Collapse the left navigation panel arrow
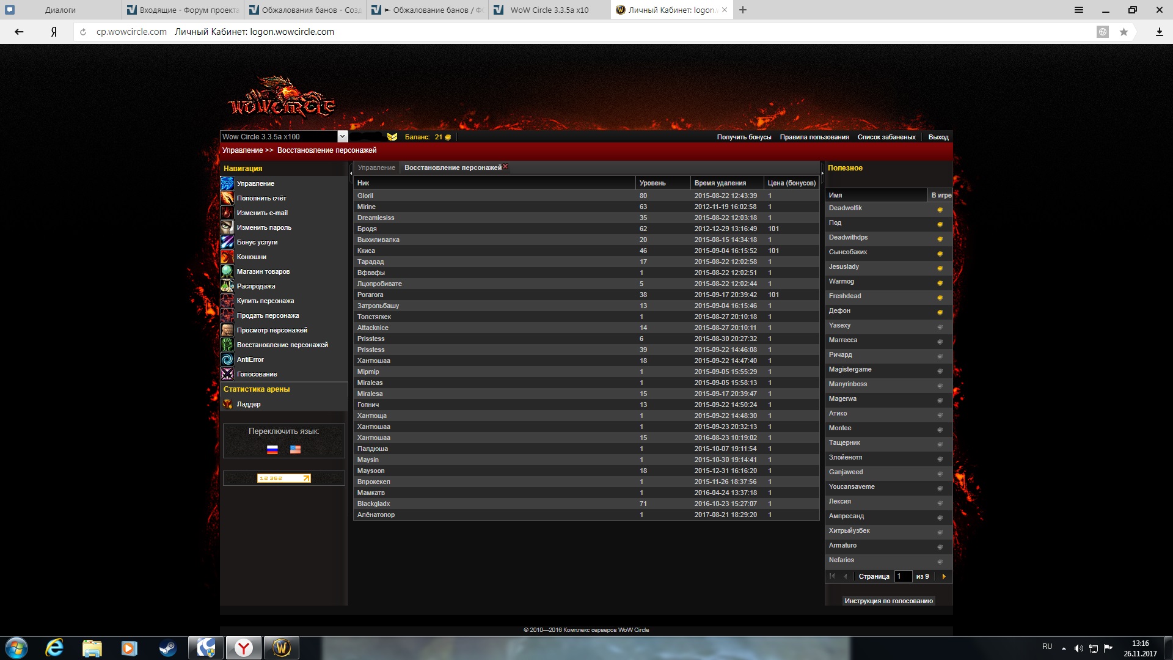 [x=351, y=174]
